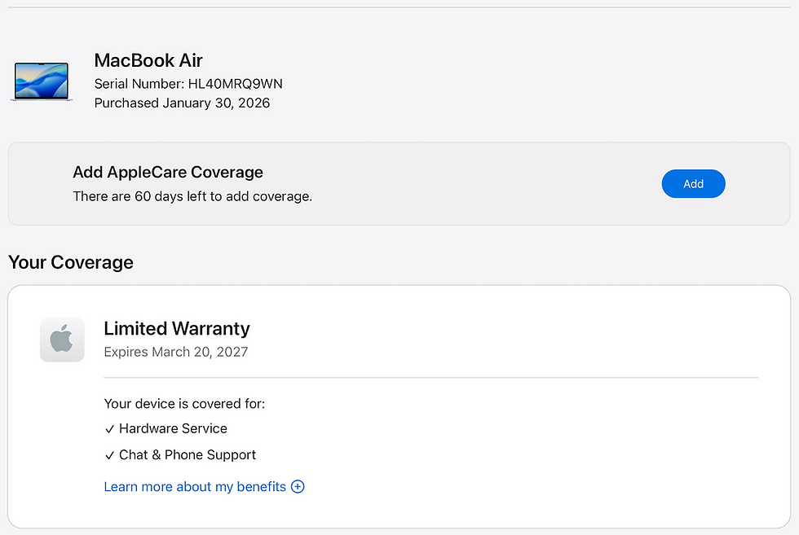Click the Limited Warranty title
Image resolution: width=799 pixels, height=535 pixels.
pyautogui.click(x=177, y=329)
